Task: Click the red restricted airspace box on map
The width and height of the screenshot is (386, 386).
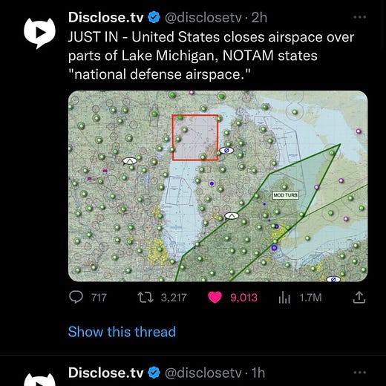Action: 195,137
